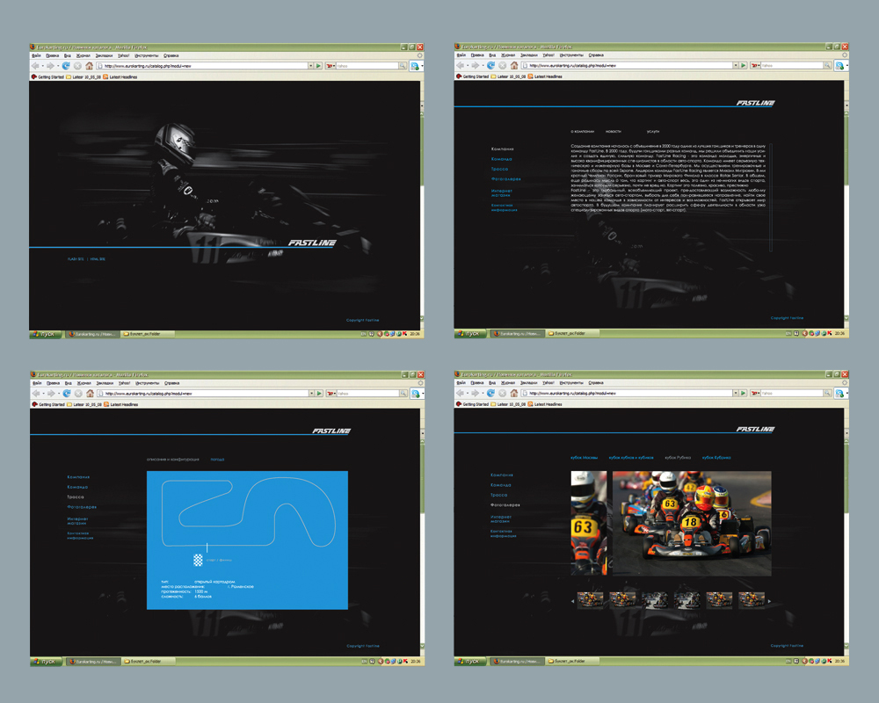Open Инструменты menu in company page window
The image size is (879, 703).
coord(571,55)
